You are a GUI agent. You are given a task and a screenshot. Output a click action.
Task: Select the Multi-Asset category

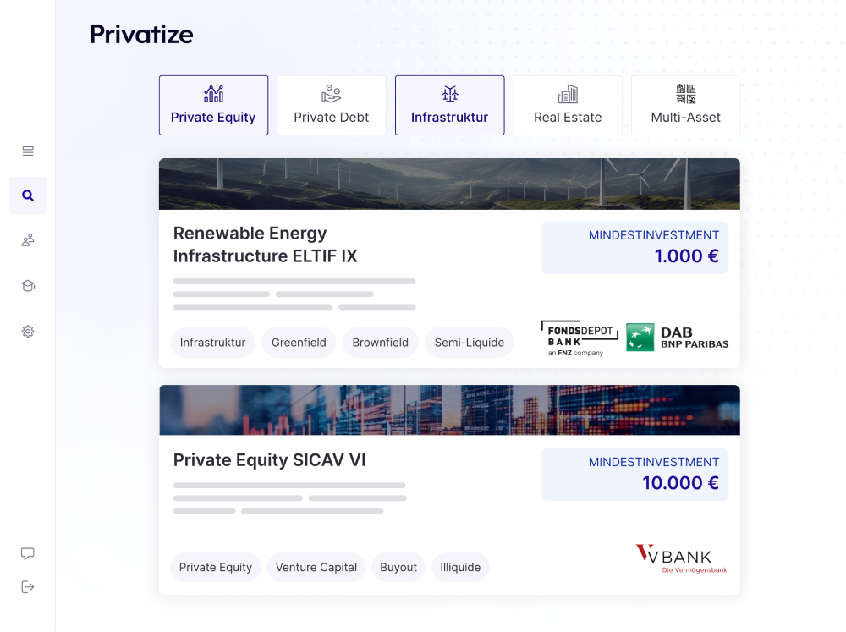pos(685,106)
